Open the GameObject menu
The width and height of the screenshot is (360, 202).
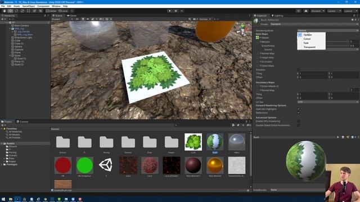tap(29, 6)
